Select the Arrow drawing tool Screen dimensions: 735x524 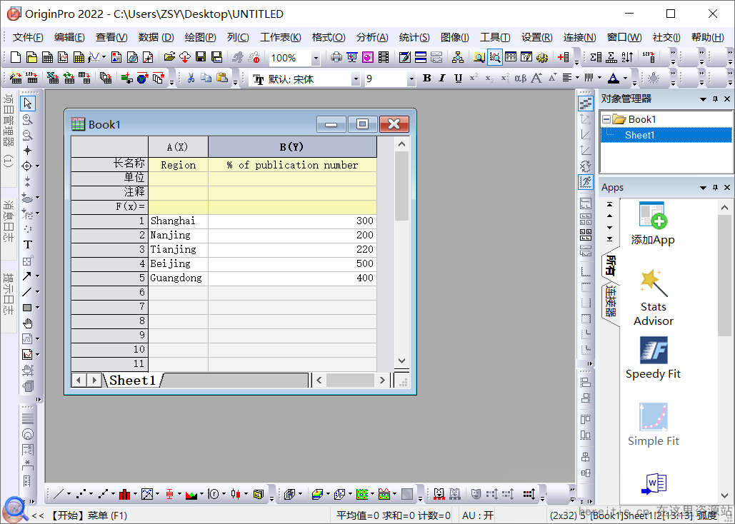coord(27,276)
